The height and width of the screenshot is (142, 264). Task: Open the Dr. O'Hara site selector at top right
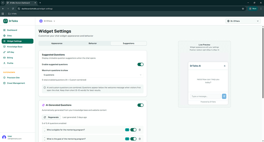point(243,21)
